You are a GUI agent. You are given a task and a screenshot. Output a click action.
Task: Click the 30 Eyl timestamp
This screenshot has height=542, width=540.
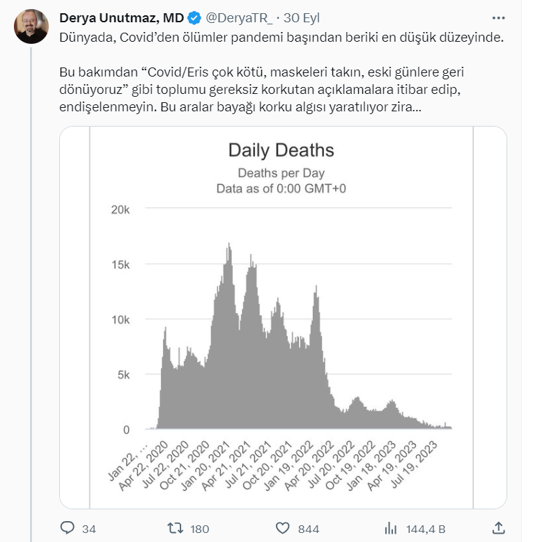click(302, 18)
